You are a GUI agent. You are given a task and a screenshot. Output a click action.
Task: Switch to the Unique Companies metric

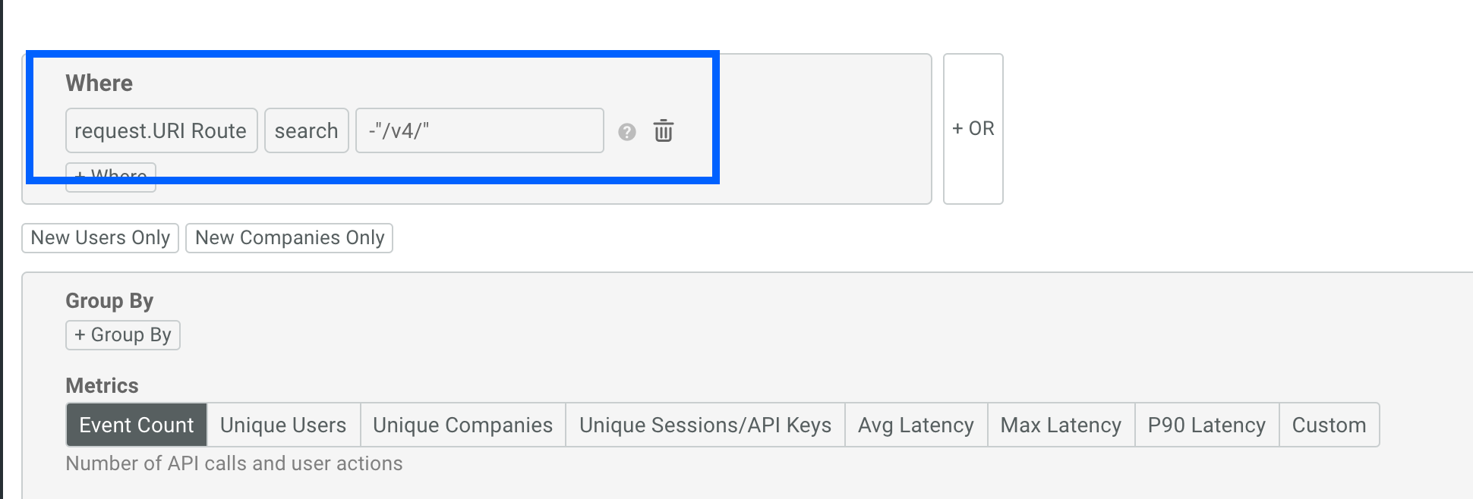(462, 425)
